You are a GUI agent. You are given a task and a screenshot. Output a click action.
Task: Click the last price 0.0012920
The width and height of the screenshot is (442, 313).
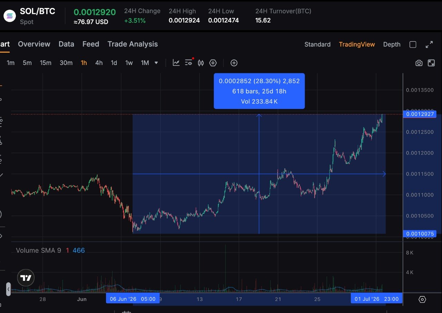95,12
